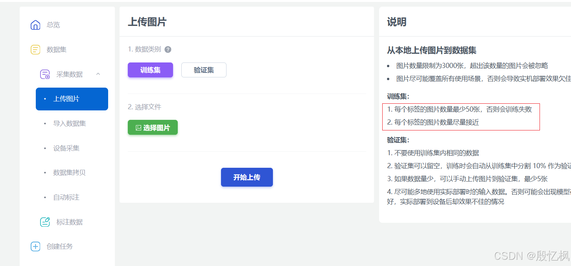Image resolution: width=571 pixels, height=266 pixels.
Task: Click the 上传图片 panel heading
Action: (x=147, y=22)
